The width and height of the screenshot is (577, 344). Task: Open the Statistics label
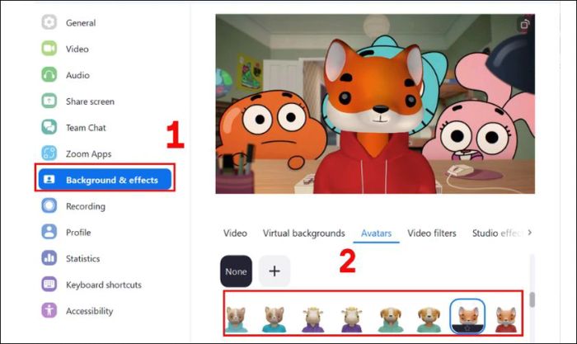point(82,258)
